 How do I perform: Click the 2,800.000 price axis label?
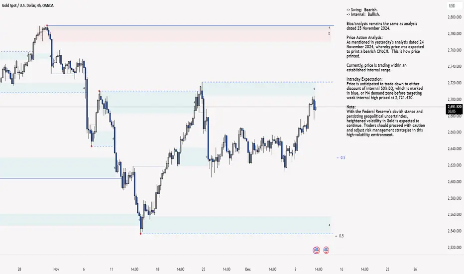point(454,17)
